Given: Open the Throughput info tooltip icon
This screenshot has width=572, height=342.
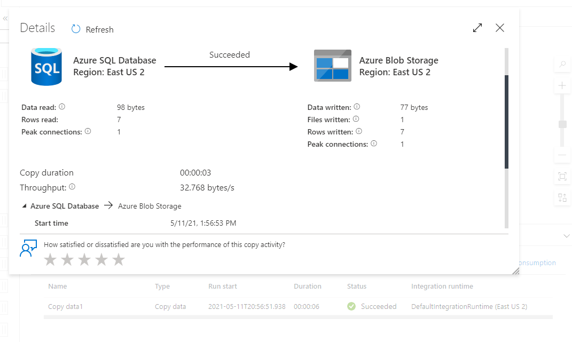Looking at the screenshot, I should 72,186.
